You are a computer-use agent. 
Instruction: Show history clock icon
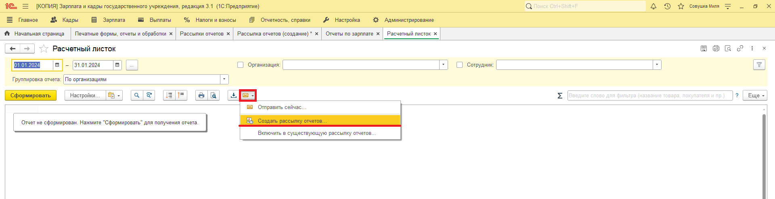(667, 6)
